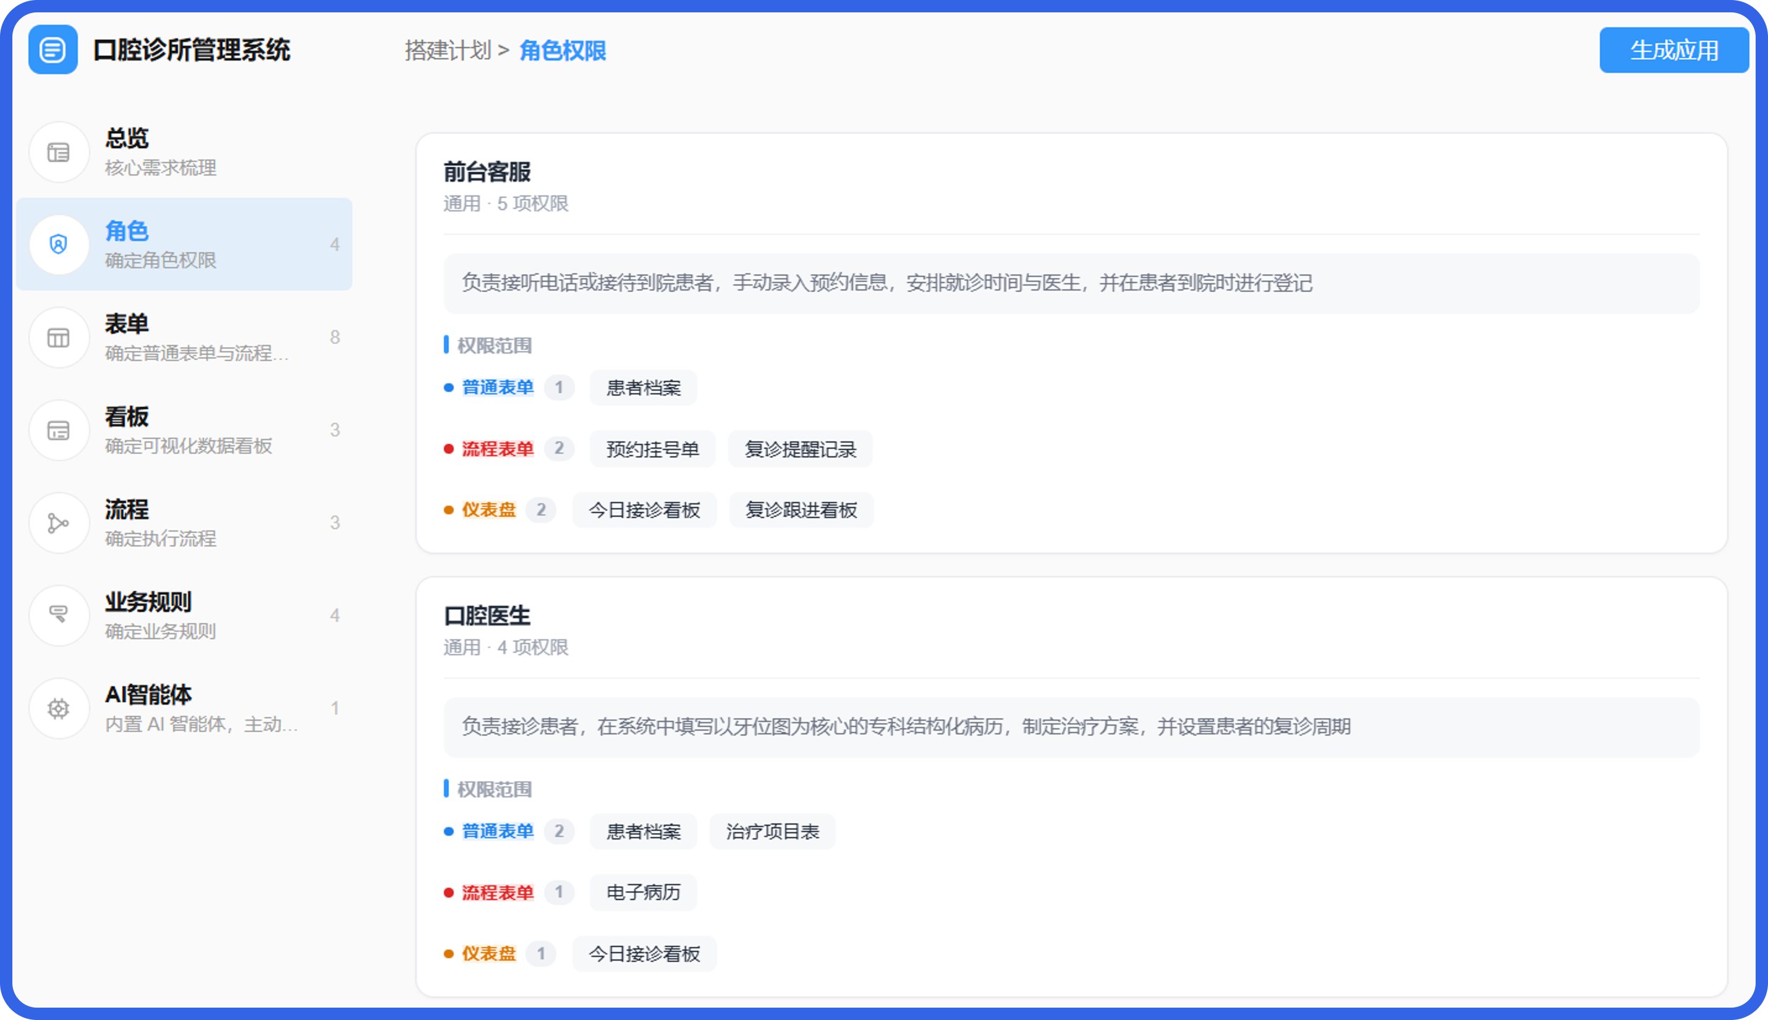
Task: Click the 流程 workflow branch icon
Action: (59, 524)
